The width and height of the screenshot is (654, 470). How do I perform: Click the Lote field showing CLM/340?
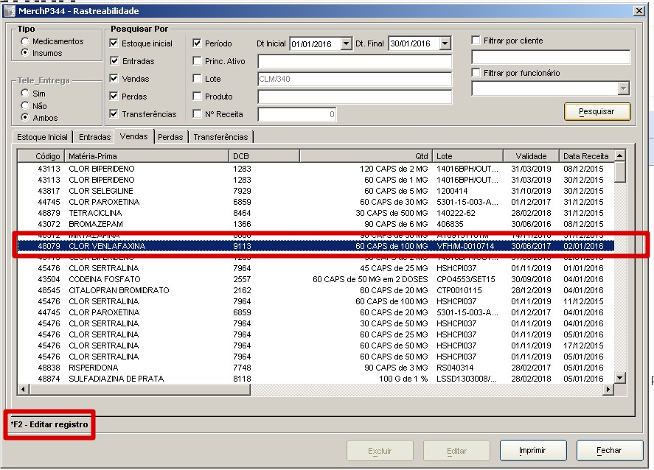point(355,79)
